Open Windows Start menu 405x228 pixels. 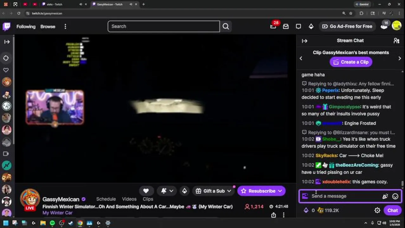(6, 223)
